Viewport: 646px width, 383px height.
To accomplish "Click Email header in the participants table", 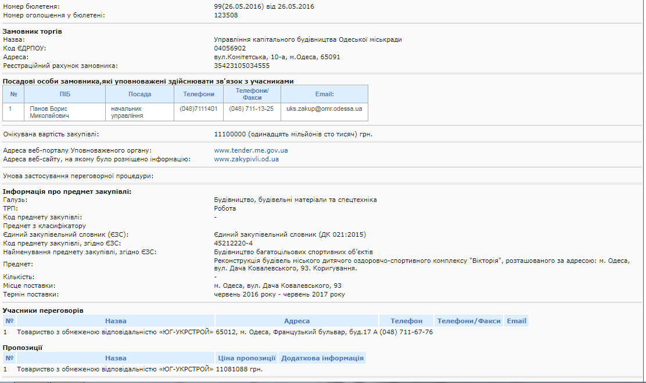I will tap(516, 321).
